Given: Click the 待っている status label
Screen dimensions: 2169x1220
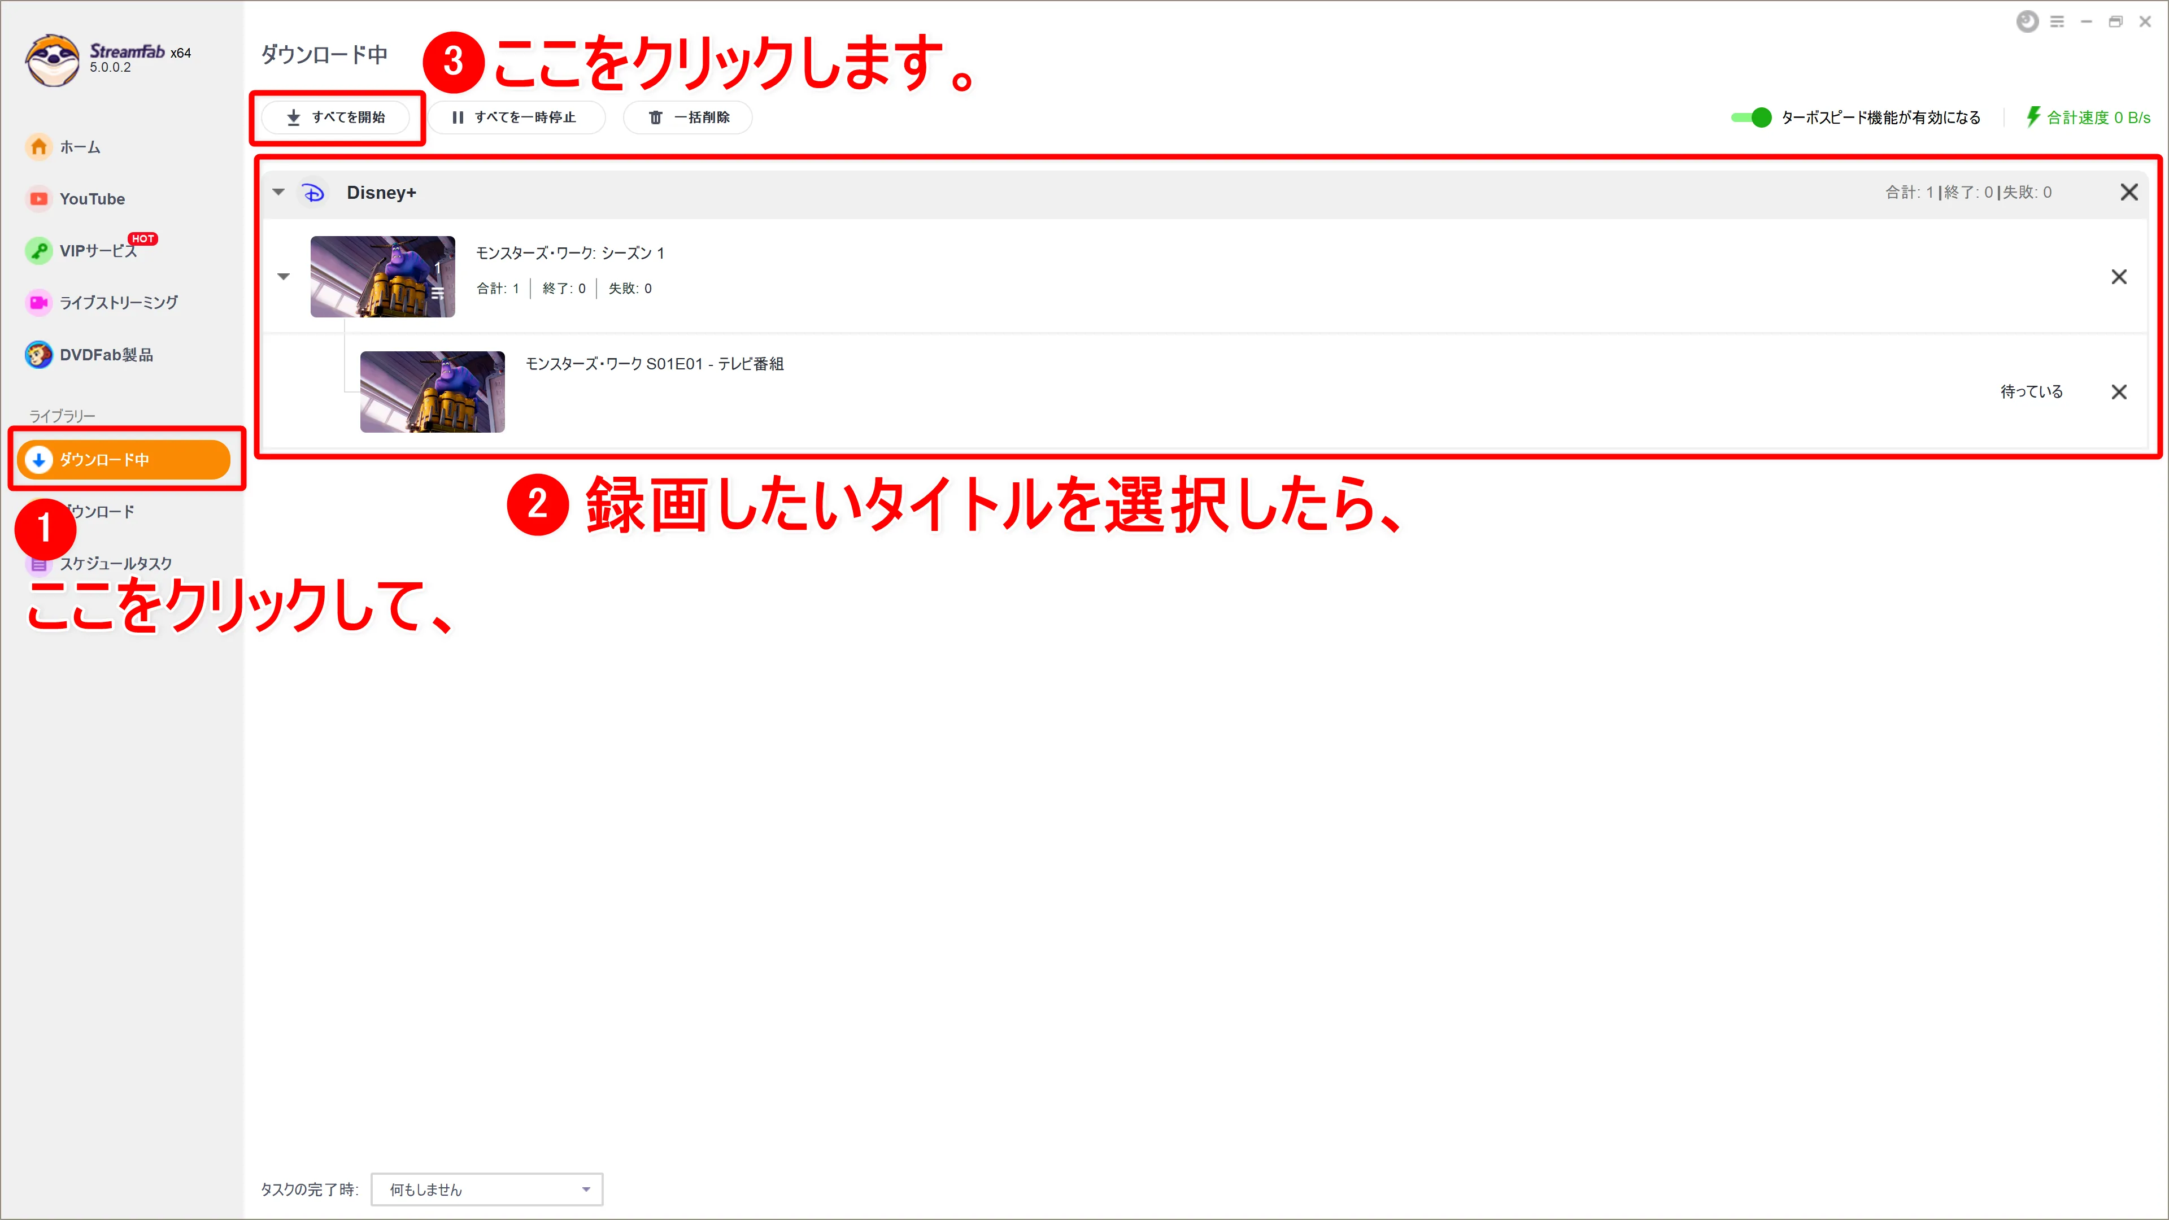Looking at the screenshot, I should click(x=2031, y=391).
